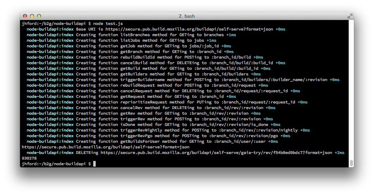Click the 'isDone' function text
Viewport: 374px width, 195px height.
[x=128, y=125]
